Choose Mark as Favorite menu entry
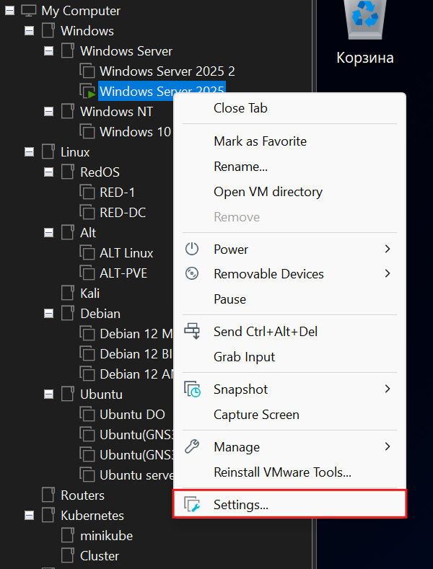Image resolution: width=433 pixels, height=569 pixels. (260, 141)
